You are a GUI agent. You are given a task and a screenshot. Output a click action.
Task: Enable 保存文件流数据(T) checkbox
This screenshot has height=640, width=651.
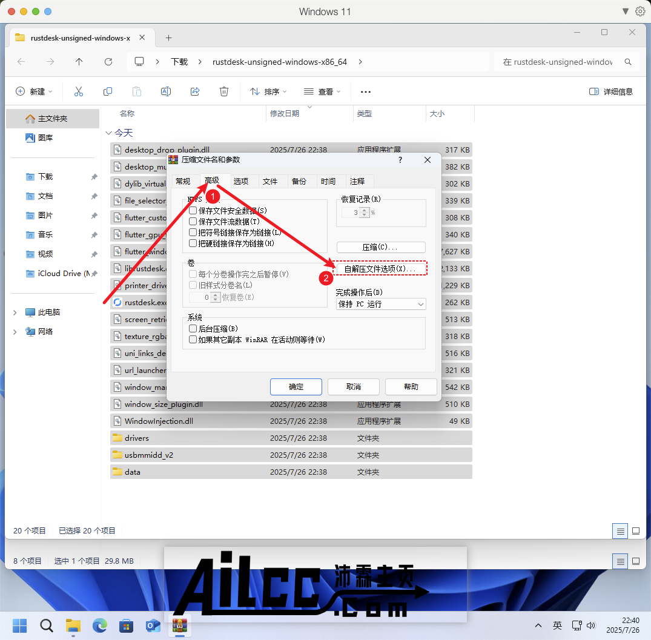point(193,221)
